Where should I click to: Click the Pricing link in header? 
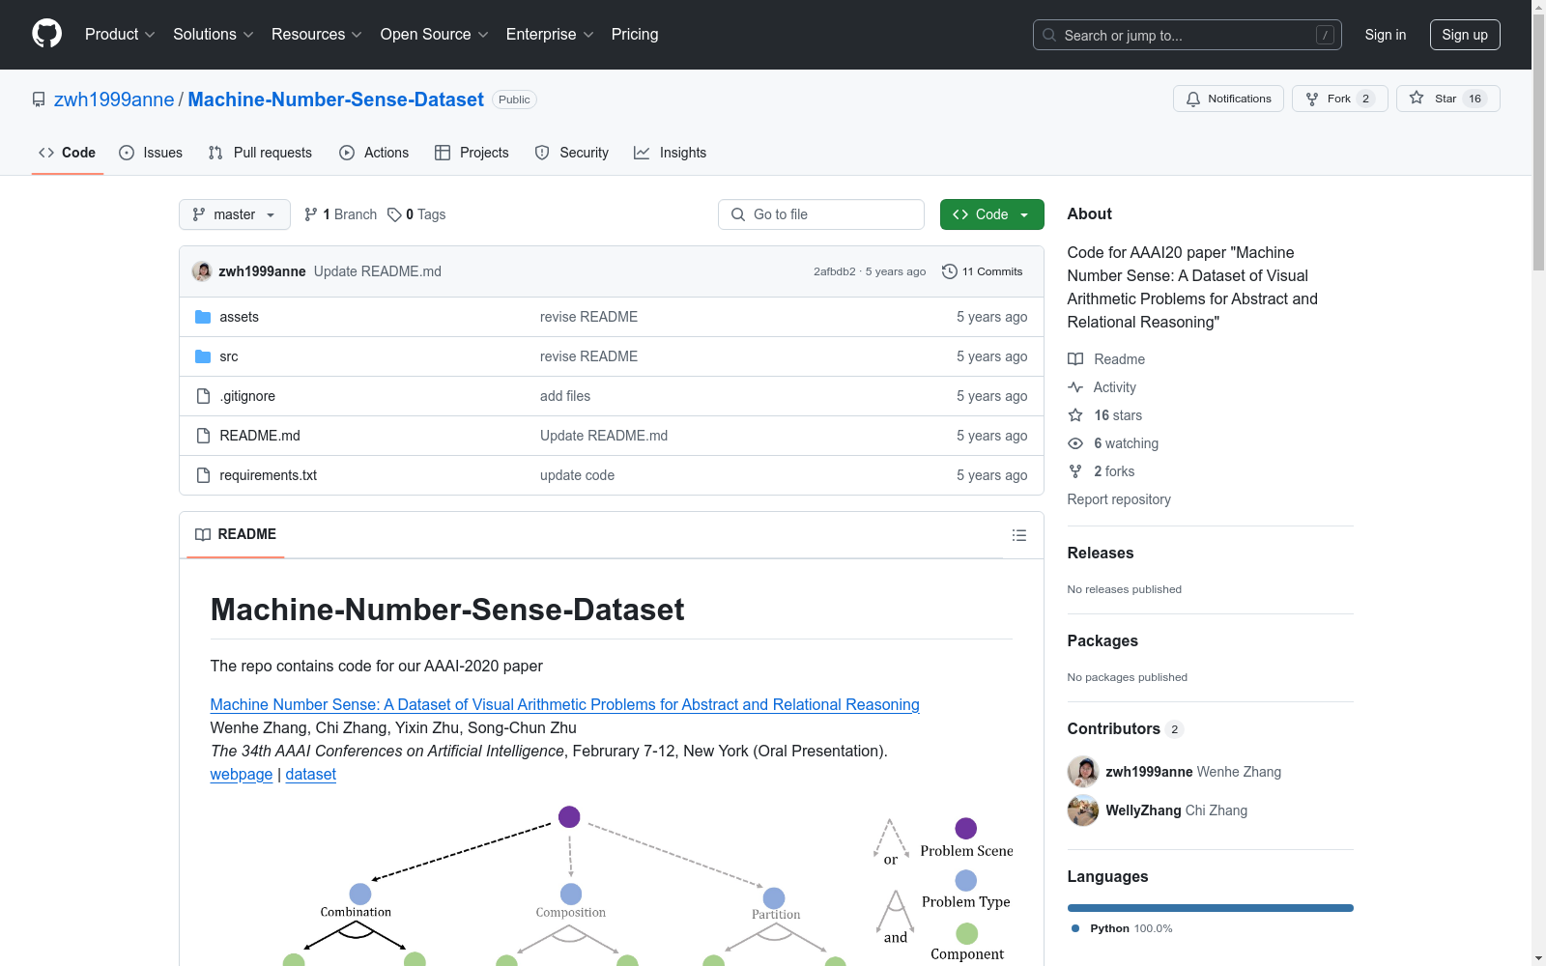[635, 35]
